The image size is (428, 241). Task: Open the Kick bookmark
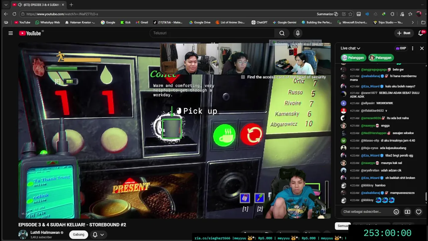125,22
